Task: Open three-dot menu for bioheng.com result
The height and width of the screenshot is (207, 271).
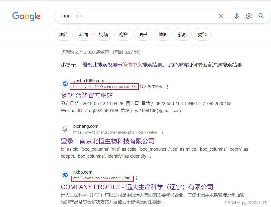Action: tap(162, 132)
